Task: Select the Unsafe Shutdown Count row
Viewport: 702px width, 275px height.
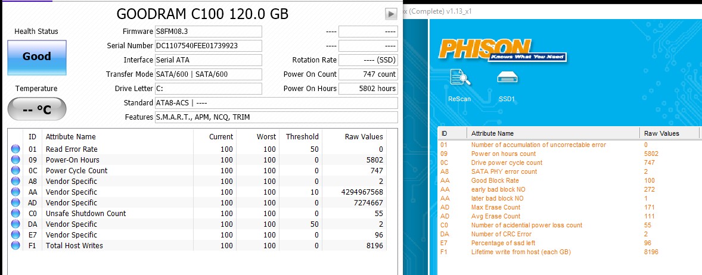Action: [197, 213]
